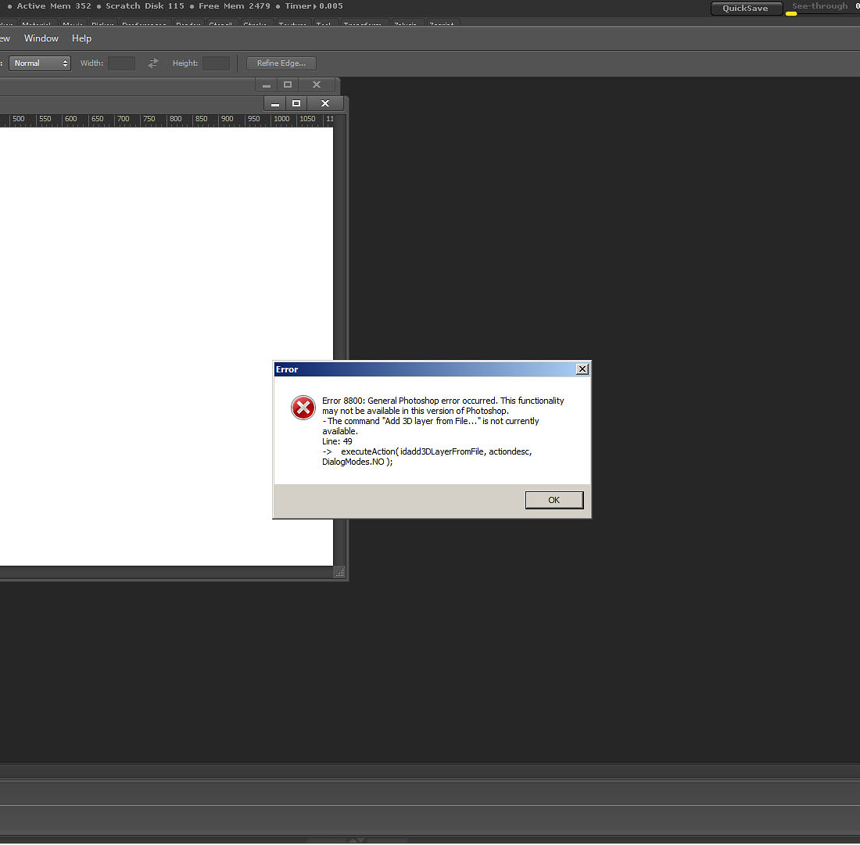Click the Refine Edge... button
Viewport: 860px width, 845px height.
tap(281, 63)
